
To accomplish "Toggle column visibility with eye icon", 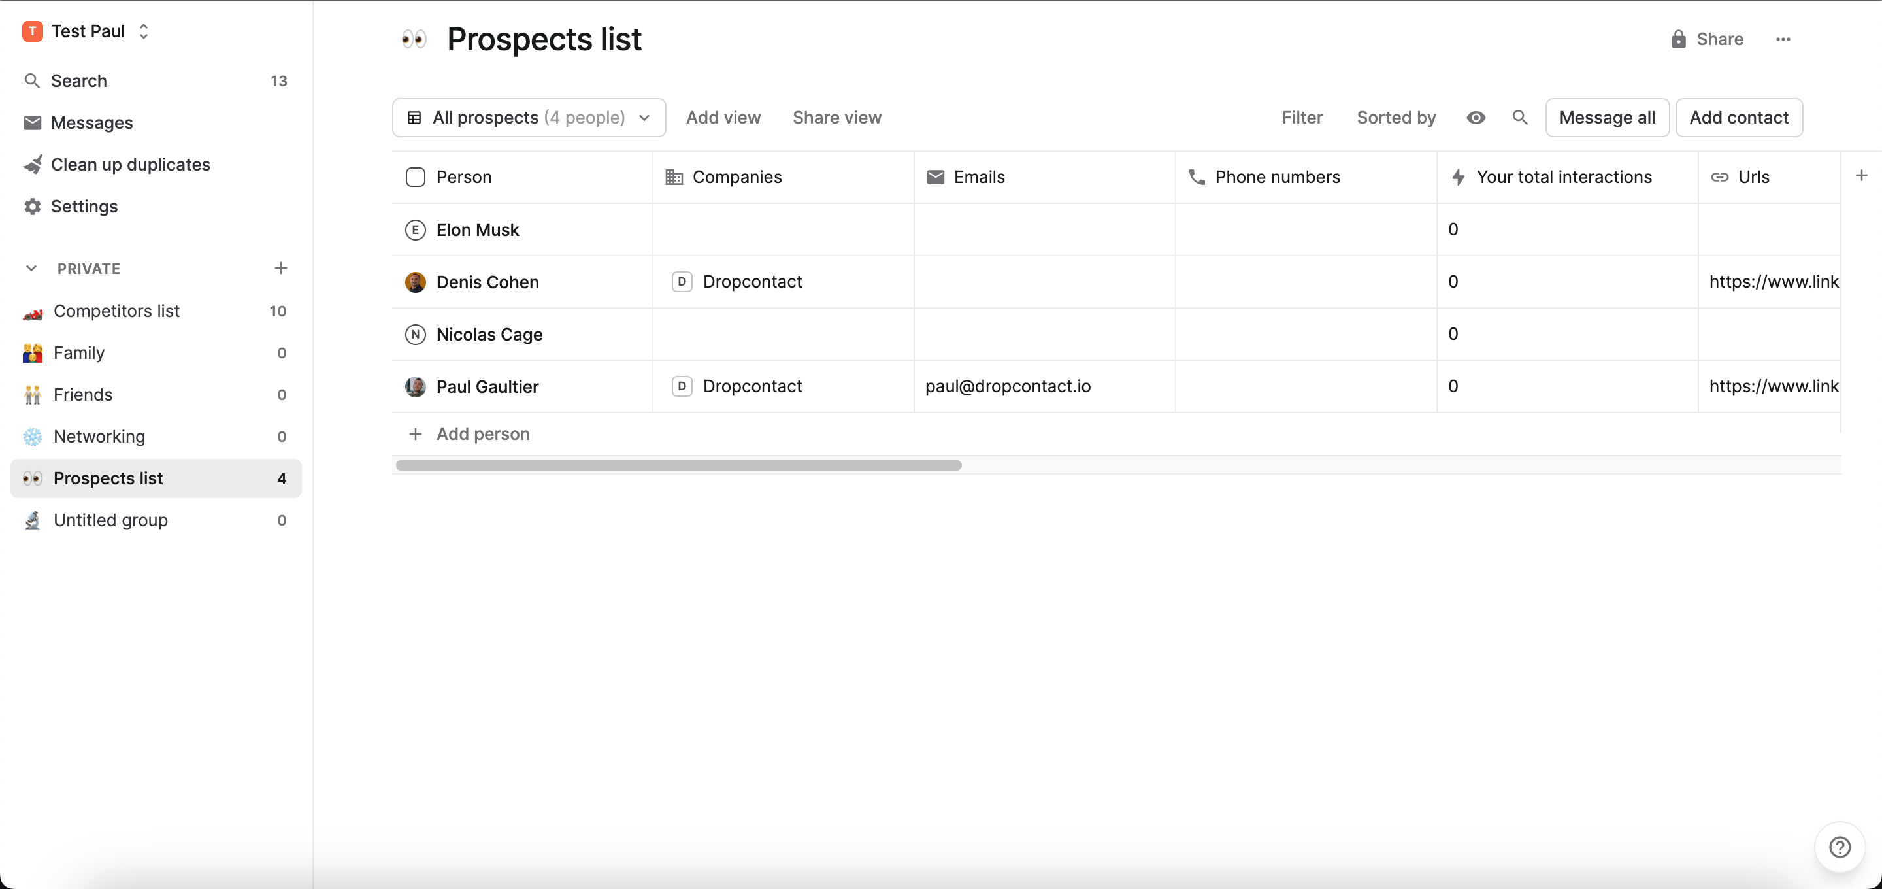I will (1475, 118).
